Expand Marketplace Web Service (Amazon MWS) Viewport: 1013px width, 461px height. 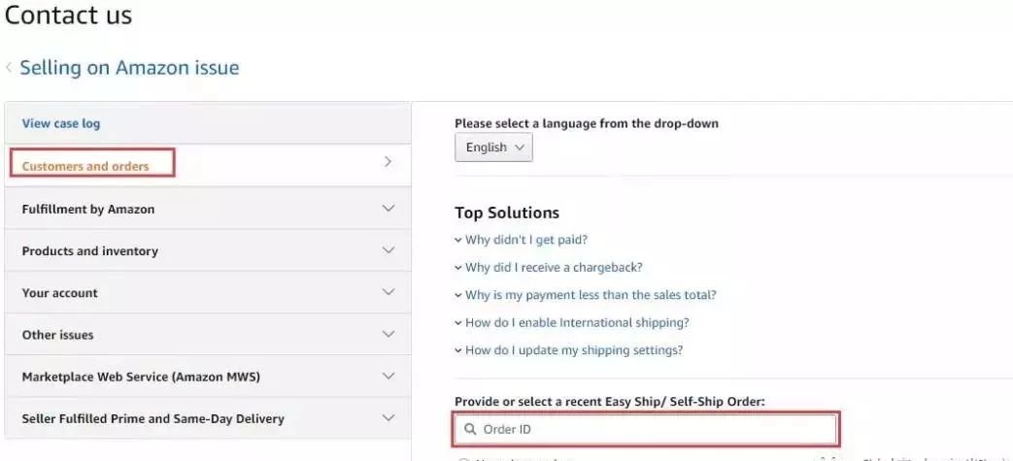pos(388,376)
